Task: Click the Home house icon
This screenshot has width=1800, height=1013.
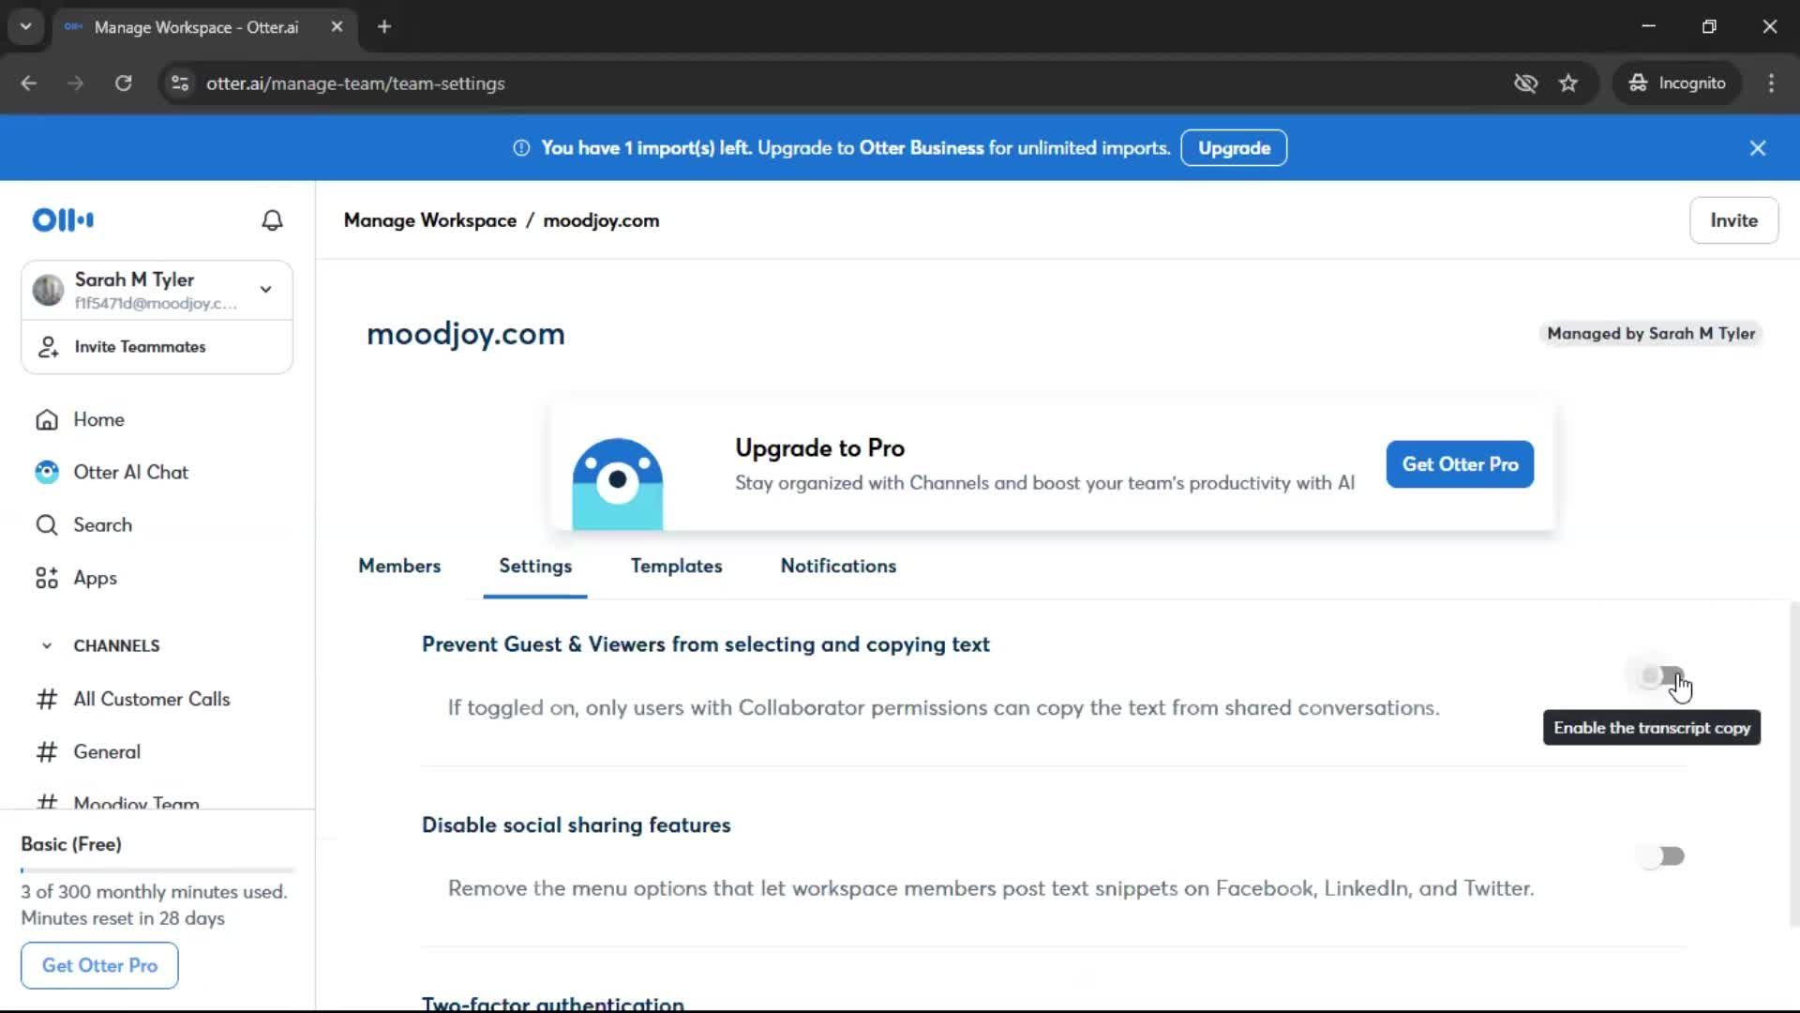Action: (x=47, y=420)
